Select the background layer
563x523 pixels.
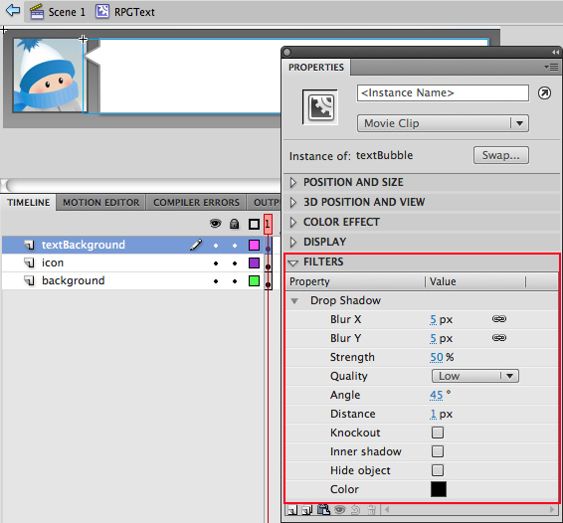[133, 280]
